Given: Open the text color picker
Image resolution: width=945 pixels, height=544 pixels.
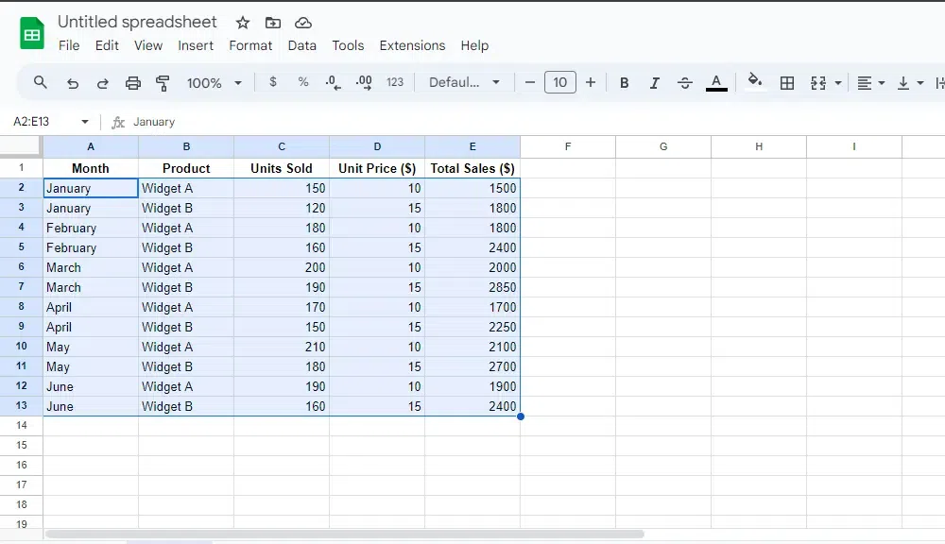Looking at the screenshot, I should point(716,82).
